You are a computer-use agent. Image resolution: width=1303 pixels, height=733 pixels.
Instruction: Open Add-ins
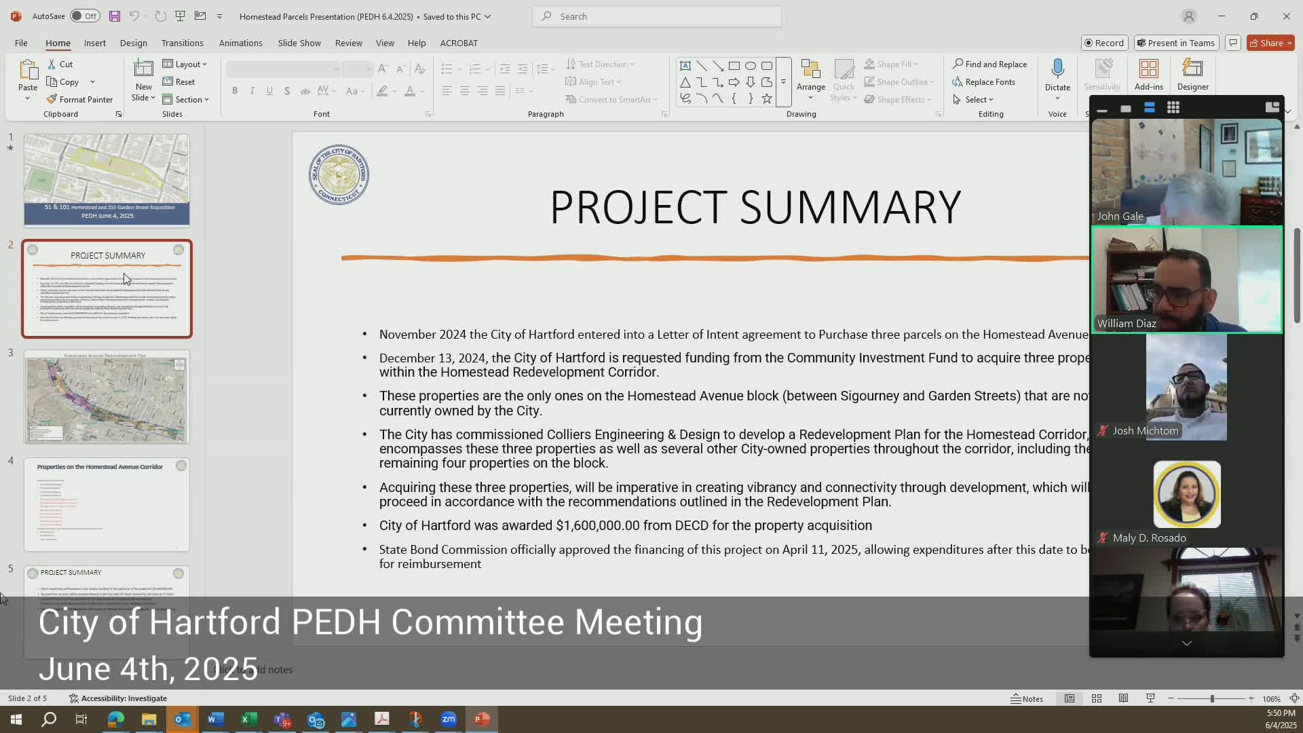pos(1149,75)
